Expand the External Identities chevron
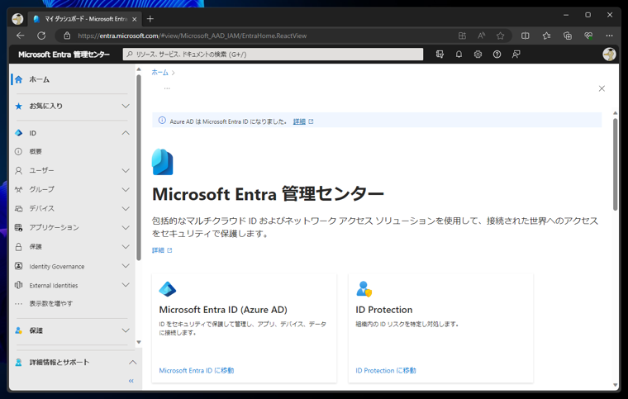The width and height of the screenshot is (628, 399). [126, 285]
